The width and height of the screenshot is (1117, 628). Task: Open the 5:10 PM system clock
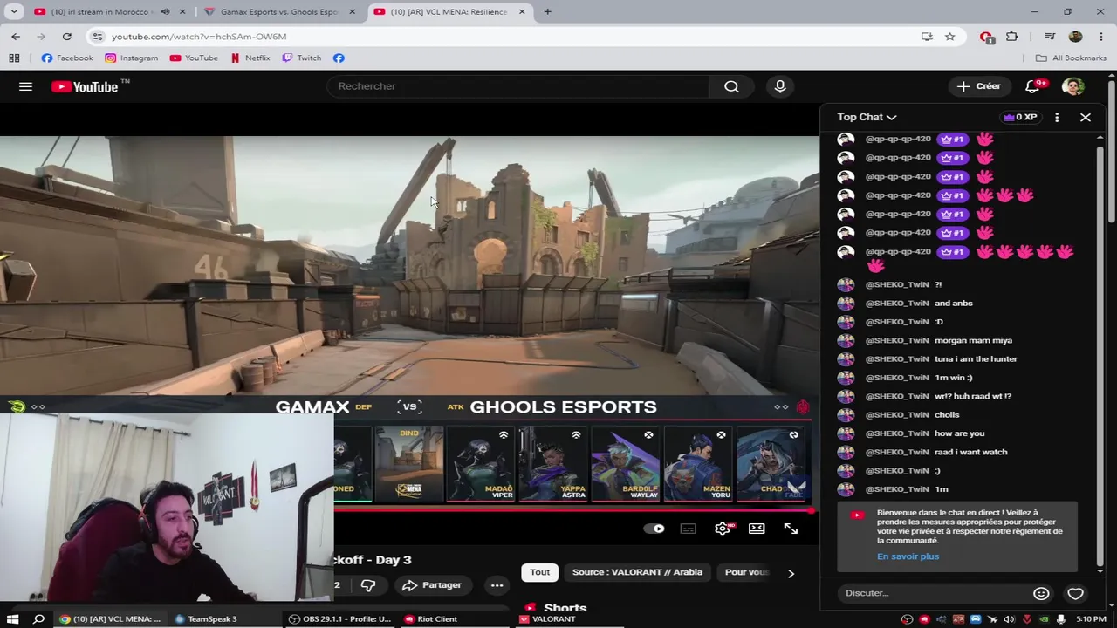click(x=1091, y=619)
